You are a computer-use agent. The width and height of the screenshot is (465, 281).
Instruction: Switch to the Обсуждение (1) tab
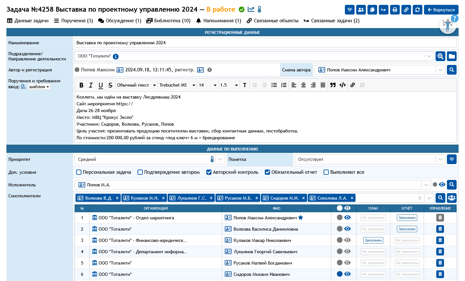tap(120, 21)
